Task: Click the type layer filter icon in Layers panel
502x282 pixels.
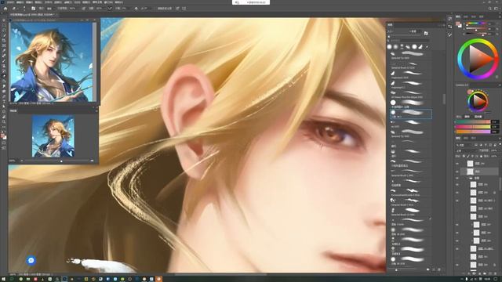Action: 486,145
